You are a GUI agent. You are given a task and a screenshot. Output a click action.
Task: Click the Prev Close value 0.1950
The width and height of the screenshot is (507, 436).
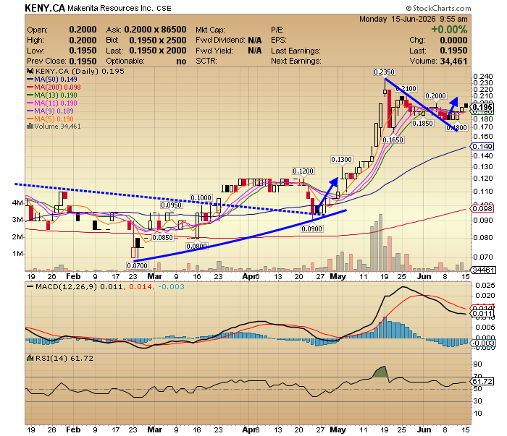click(x=83, y=61)
